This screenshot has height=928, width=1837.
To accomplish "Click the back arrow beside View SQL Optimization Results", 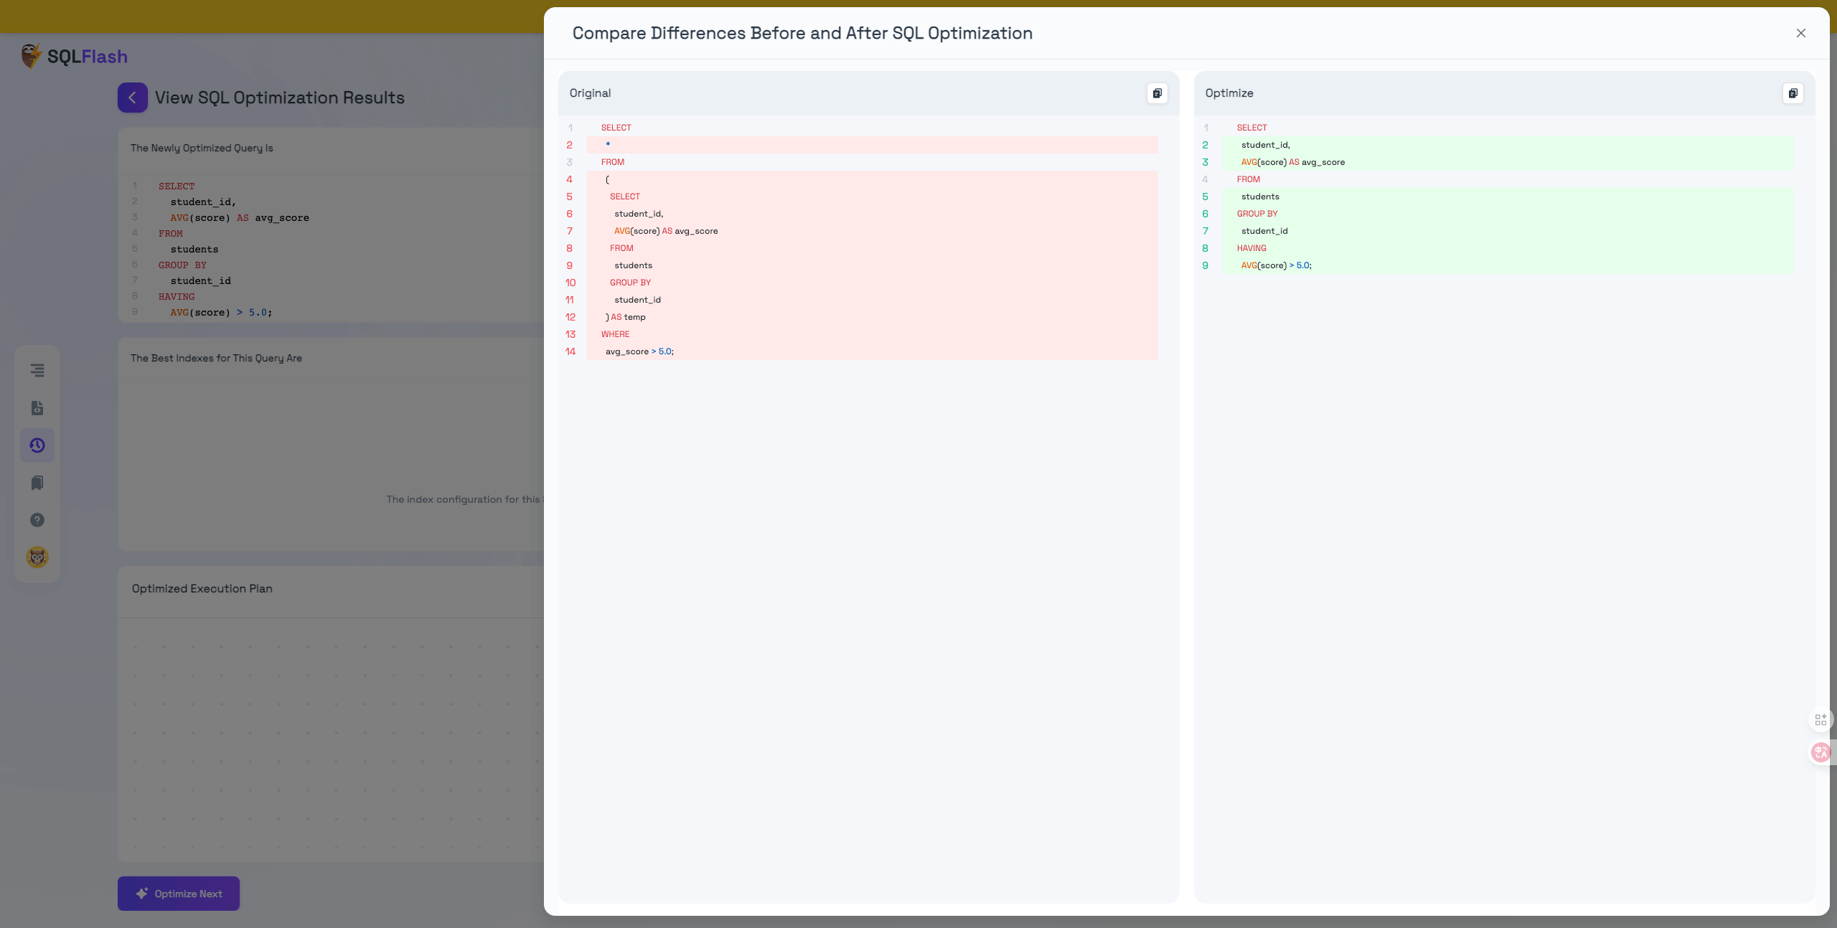I will (132, 97).
